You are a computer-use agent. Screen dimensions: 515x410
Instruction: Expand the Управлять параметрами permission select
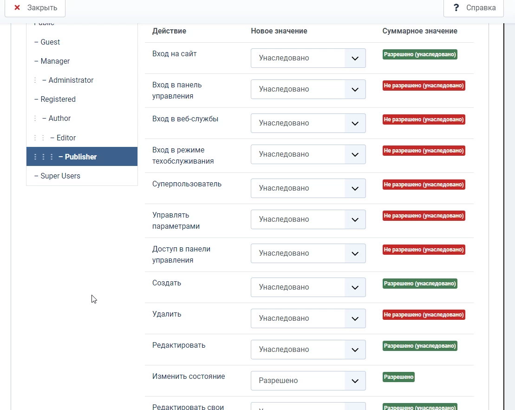click(308, 219)
